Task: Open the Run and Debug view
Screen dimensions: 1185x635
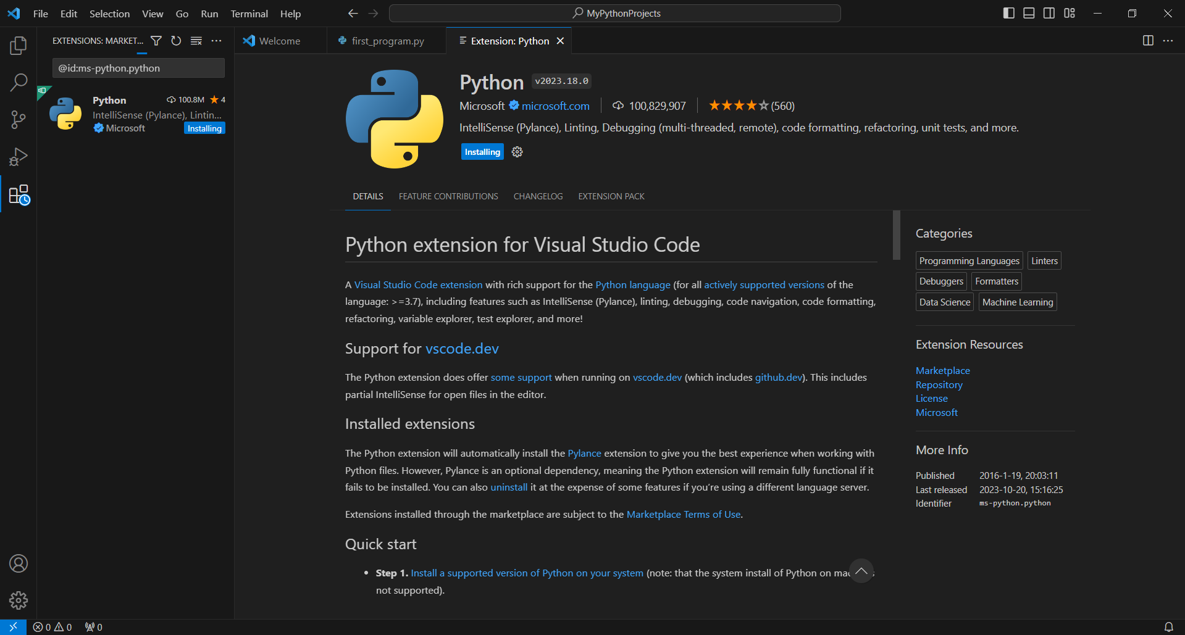Action: (19, 157)
